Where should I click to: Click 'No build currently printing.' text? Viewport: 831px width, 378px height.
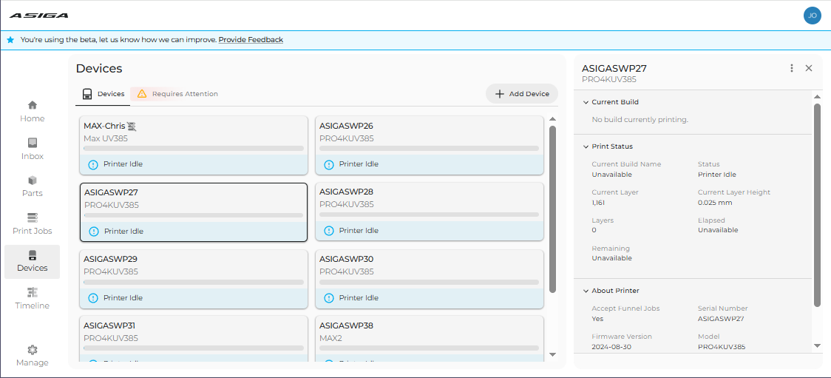coord(640,120)
